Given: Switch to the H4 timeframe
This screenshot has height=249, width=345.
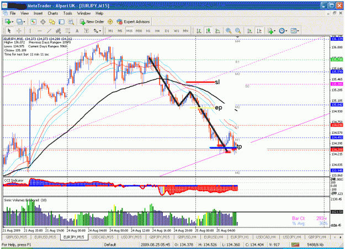Looking at the screenshot, I should tap(157, 31).
